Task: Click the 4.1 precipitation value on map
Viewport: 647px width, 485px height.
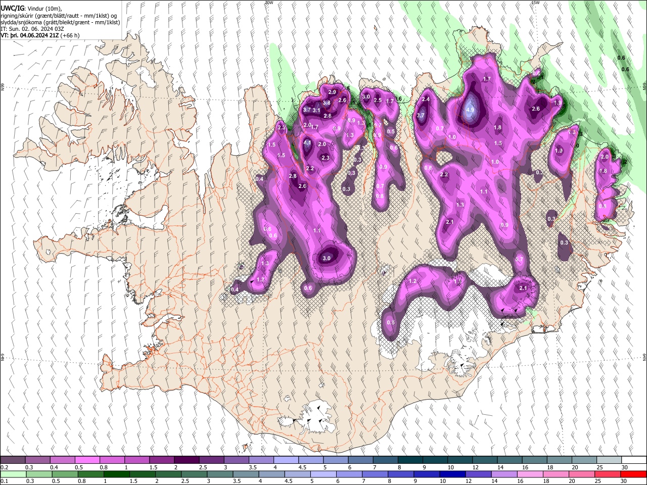Action: coord(307,143)
